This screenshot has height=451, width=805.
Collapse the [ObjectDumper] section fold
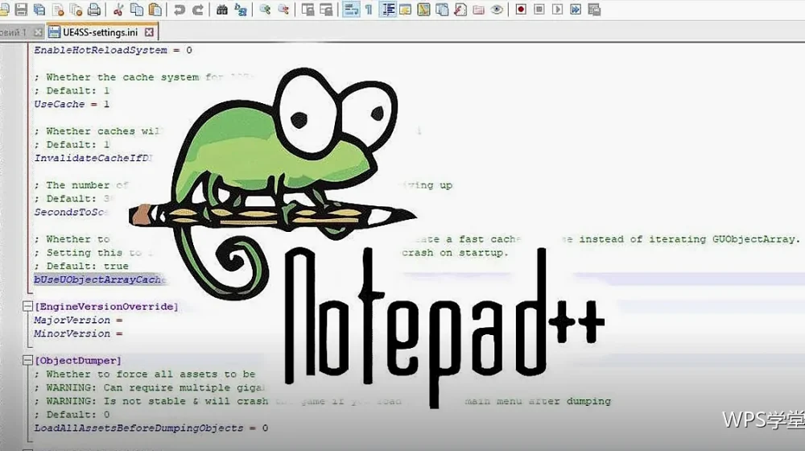[27, 360]
